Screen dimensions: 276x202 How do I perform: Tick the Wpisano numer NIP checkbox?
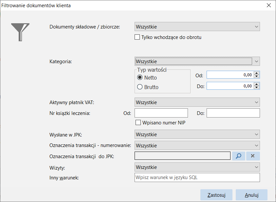138,122
